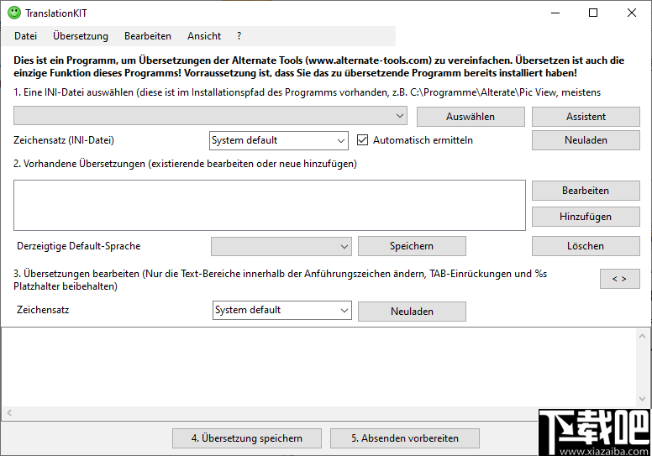Click the Löschen button

[x=586, y=246]
